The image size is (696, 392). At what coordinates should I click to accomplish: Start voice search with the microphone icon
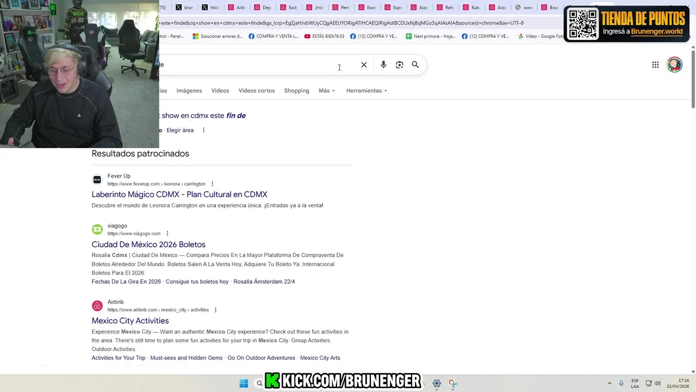383,65
